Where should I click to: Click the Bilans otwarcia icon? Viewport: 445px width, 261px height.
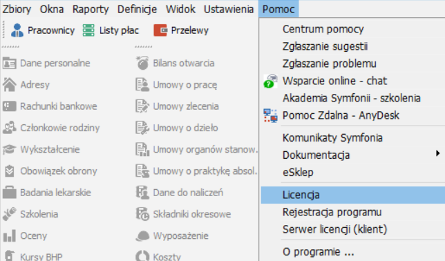point(142,63)
